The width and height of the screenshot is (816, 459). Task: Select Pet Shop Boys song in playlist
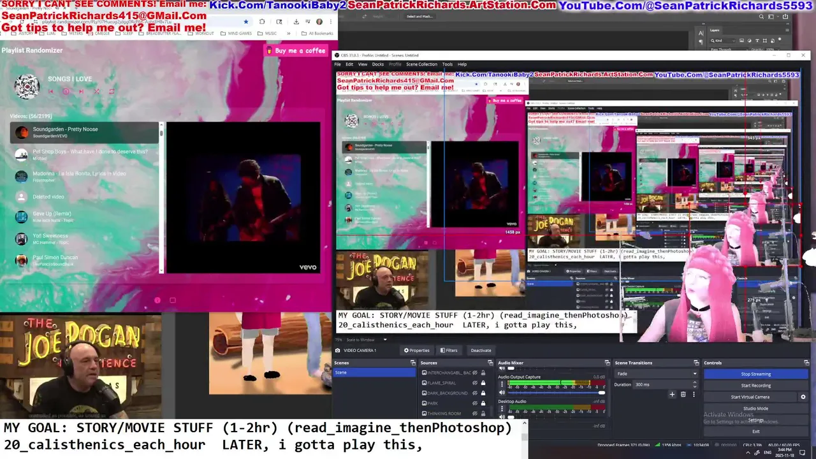click(x=84, y=154)
